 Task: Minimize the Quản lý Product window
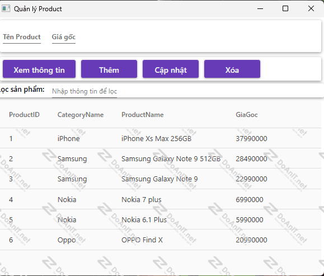(260, 9)
